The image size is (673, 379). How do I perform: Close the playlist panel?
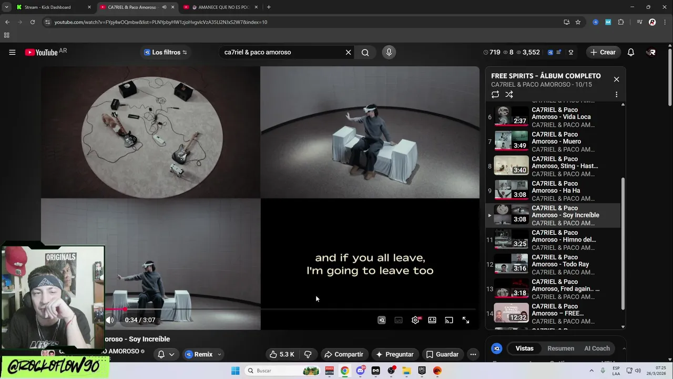[616, 79]
